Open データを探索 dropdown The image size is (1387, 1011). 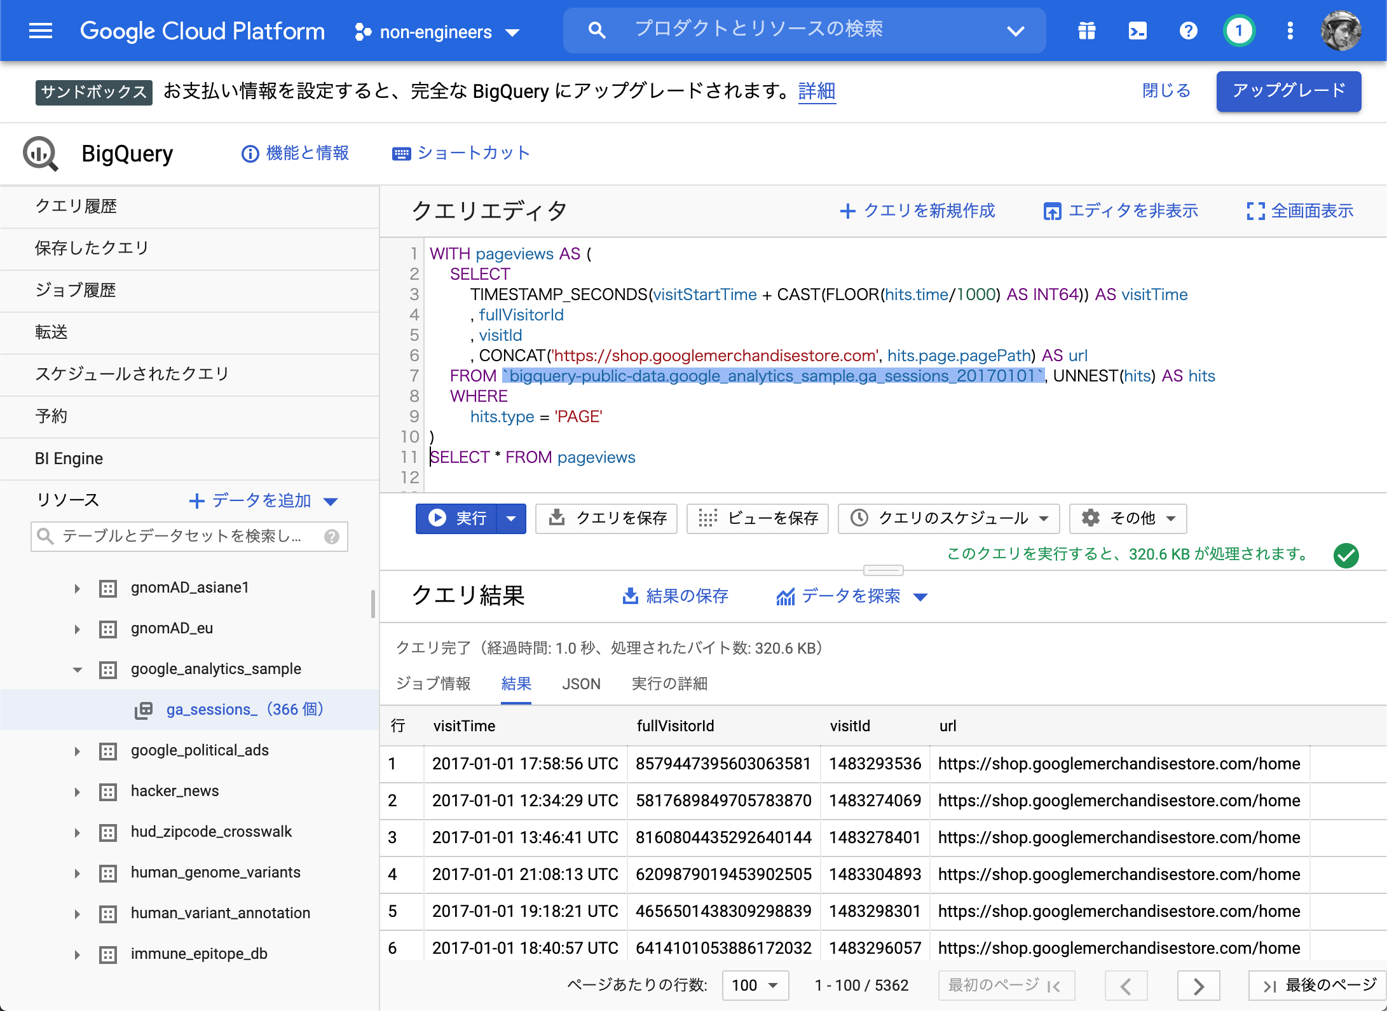coord(852,596)
